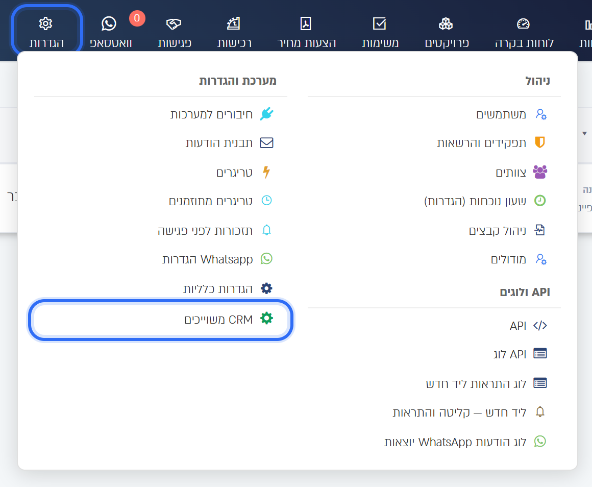Click the list icon beside לוג התראות ליד חדש
The image size is (592, 487).
tap(540, 383)
